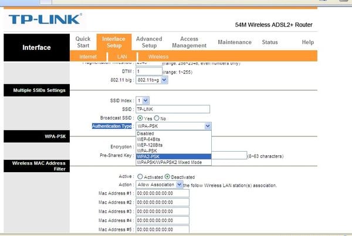The image size is (352, 236).
Task: Click the WPA-PSK section heading
Action: point(55,136)
